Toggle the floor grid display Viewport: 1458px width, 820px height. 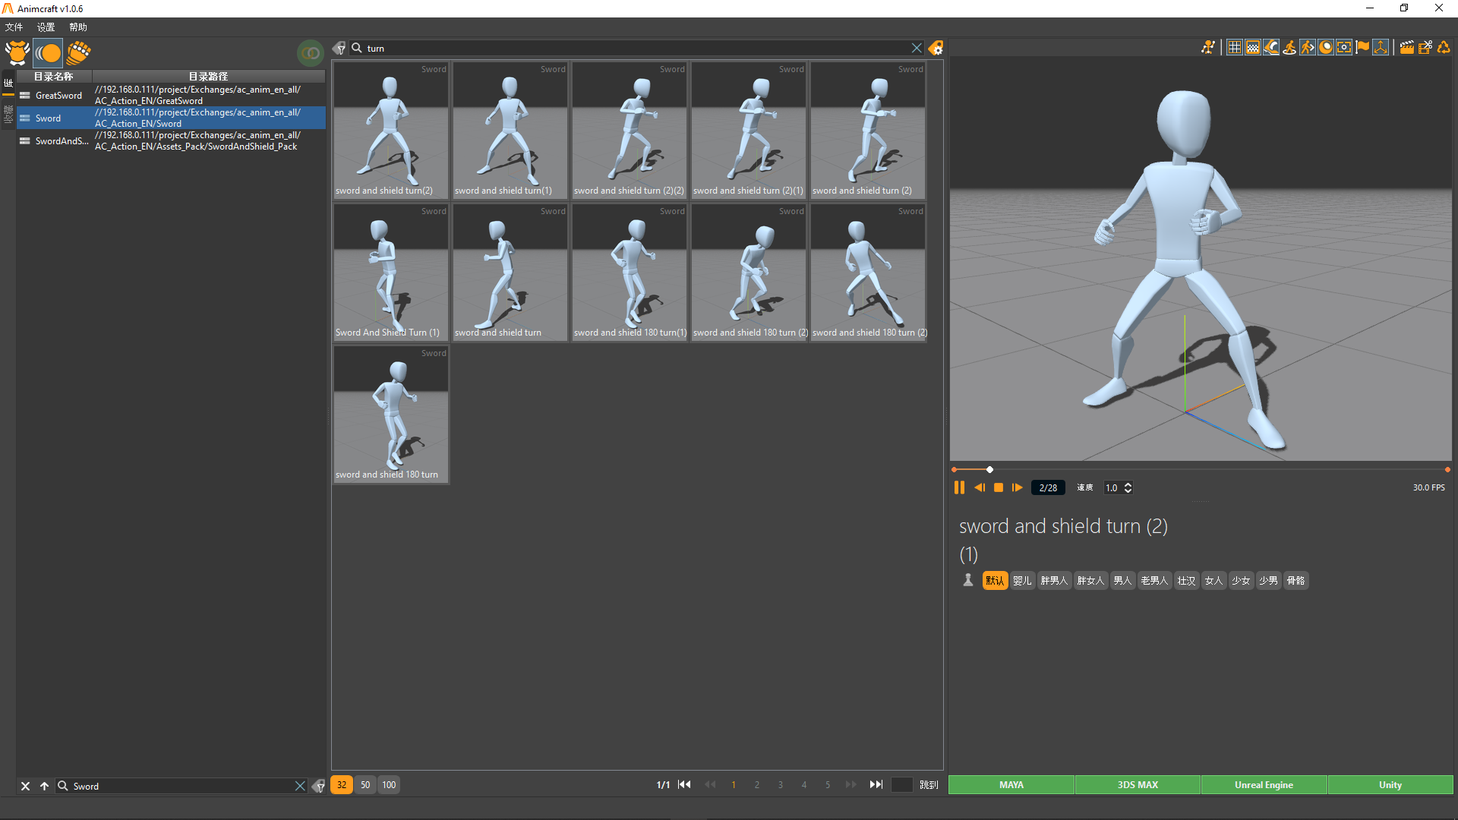pos(1235,47)
